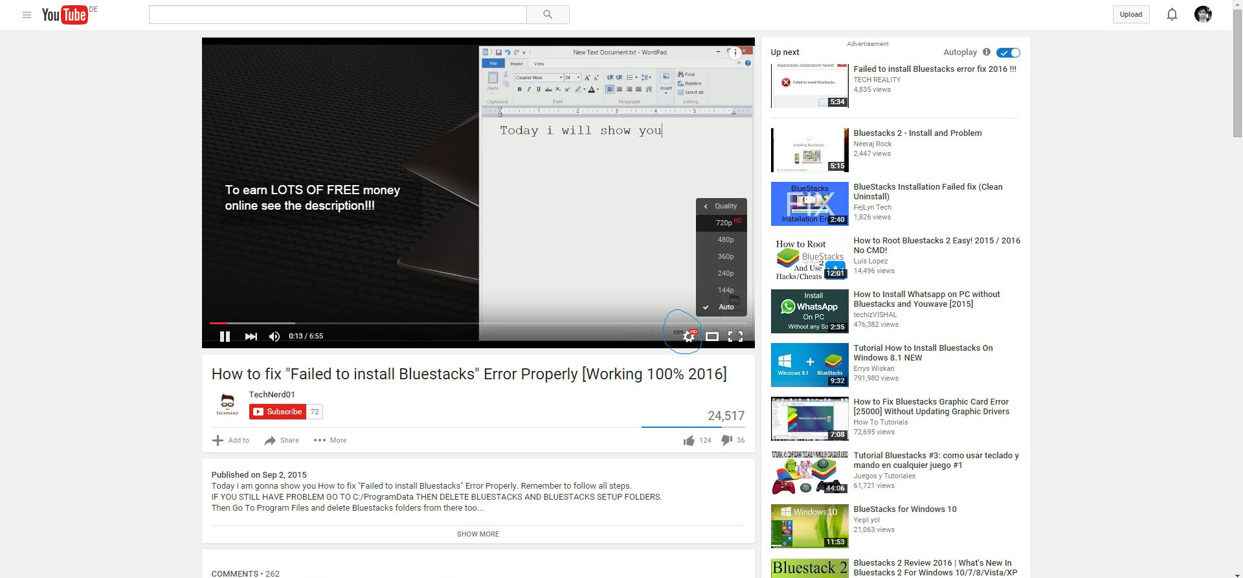
Task: Open the notifications bell
Action: click(1172, 14)
